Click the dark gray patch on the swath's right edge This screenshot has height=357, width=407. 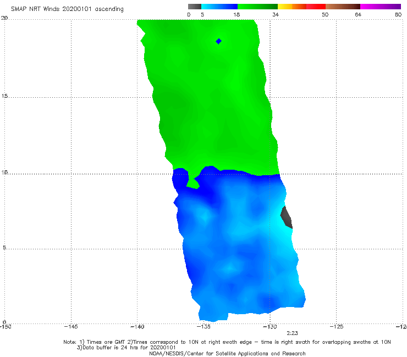287,217
